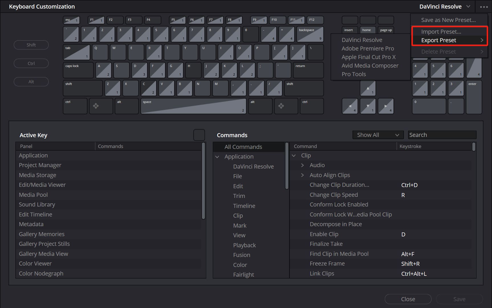Toggle the Shift modifier button

(31, 45)
